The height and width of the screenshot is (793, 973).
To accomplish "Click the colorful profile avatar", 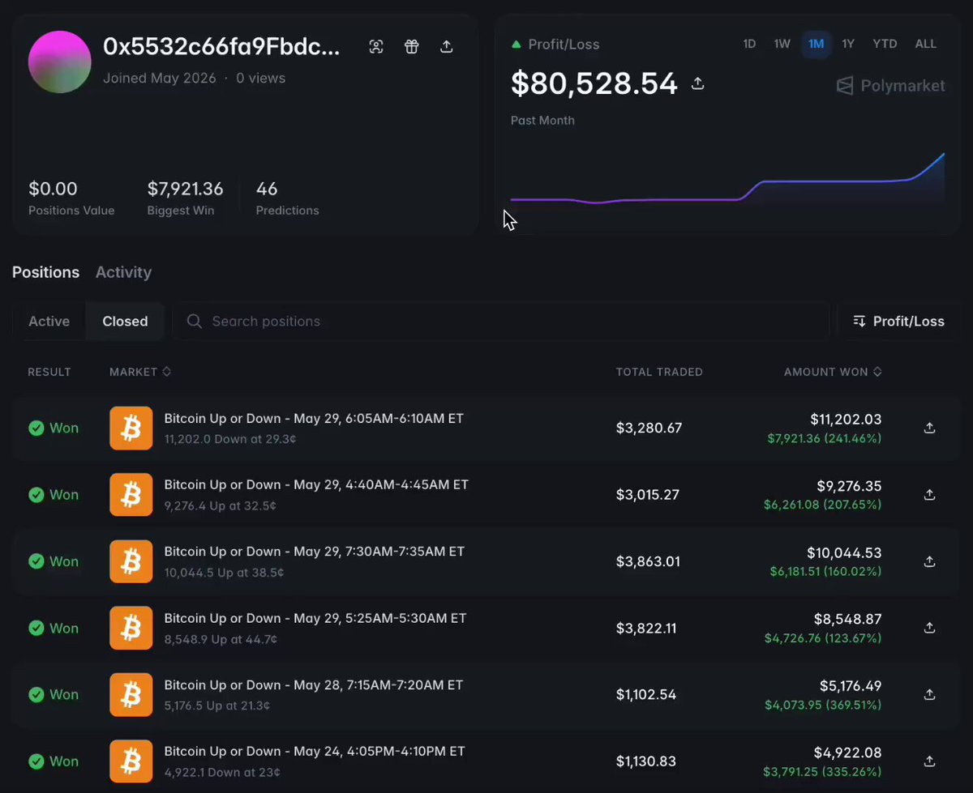I will click(59, 62).
